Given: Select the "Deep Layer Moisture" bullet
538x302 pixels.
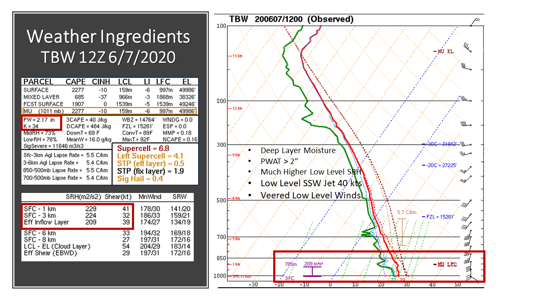Looking at the screenshot, I should point(298,151).
